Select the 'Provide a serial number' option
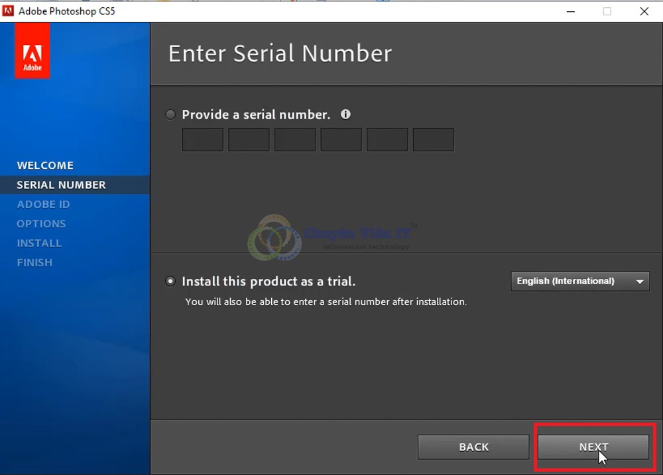The width and height of the screenshot is (663, 475). coord(171,115)
